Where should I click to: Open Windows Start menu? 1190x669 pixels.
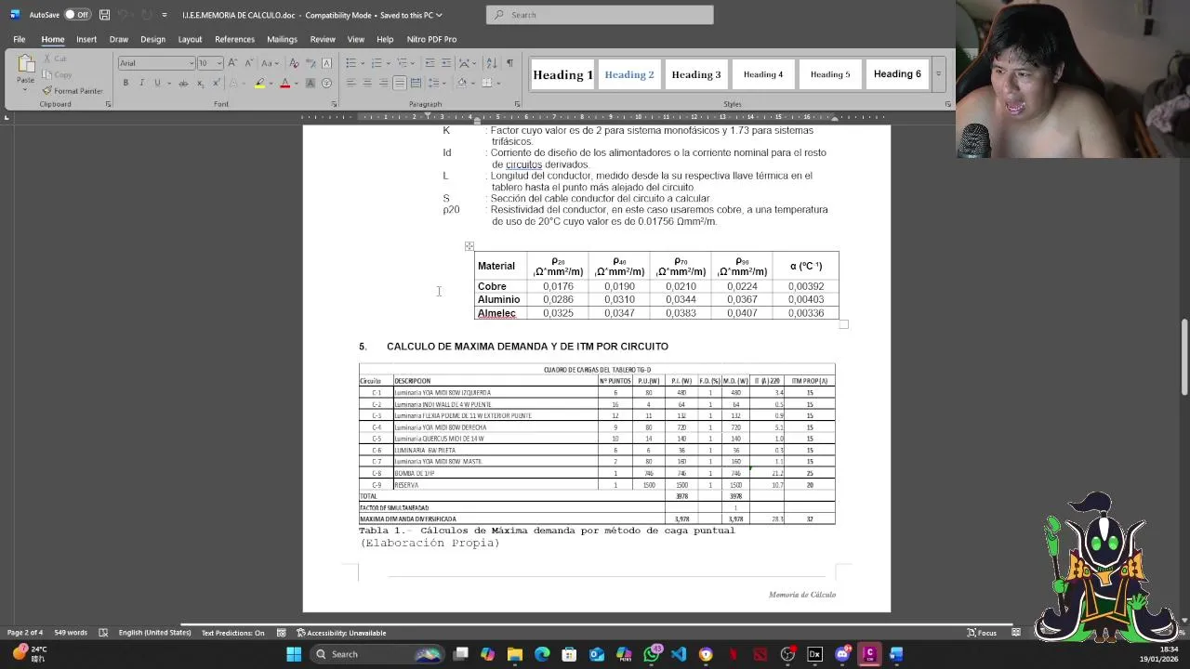coord(294,654)
